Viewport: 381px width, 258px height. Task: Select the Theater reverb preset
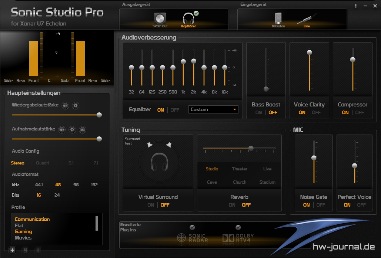point(240,169)
